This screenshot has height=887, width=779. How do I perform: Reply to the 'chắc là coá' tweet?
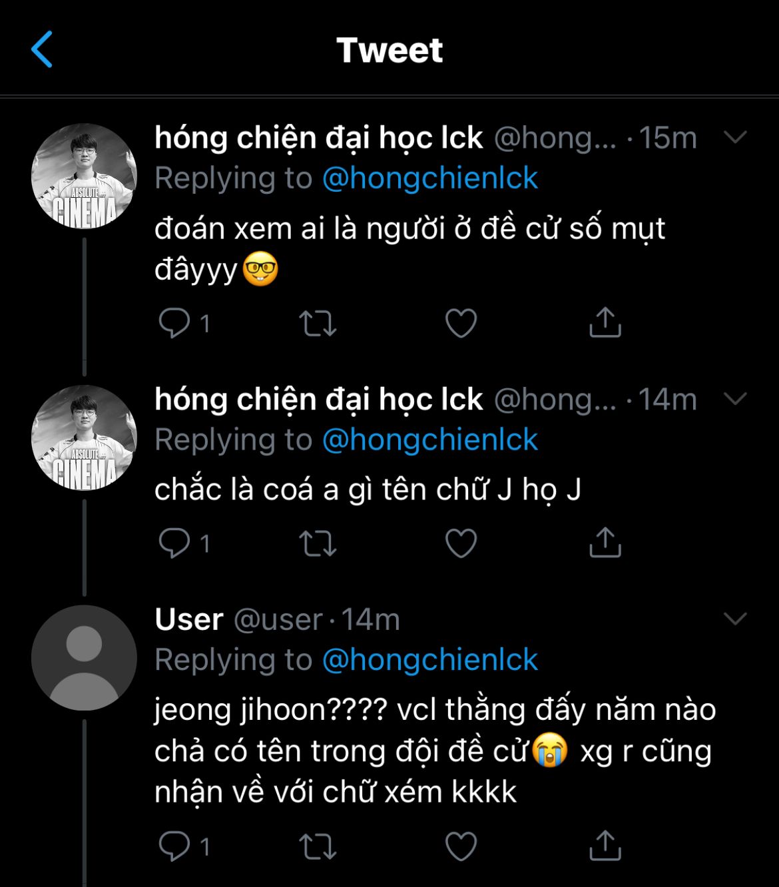(x=174, y=543)
